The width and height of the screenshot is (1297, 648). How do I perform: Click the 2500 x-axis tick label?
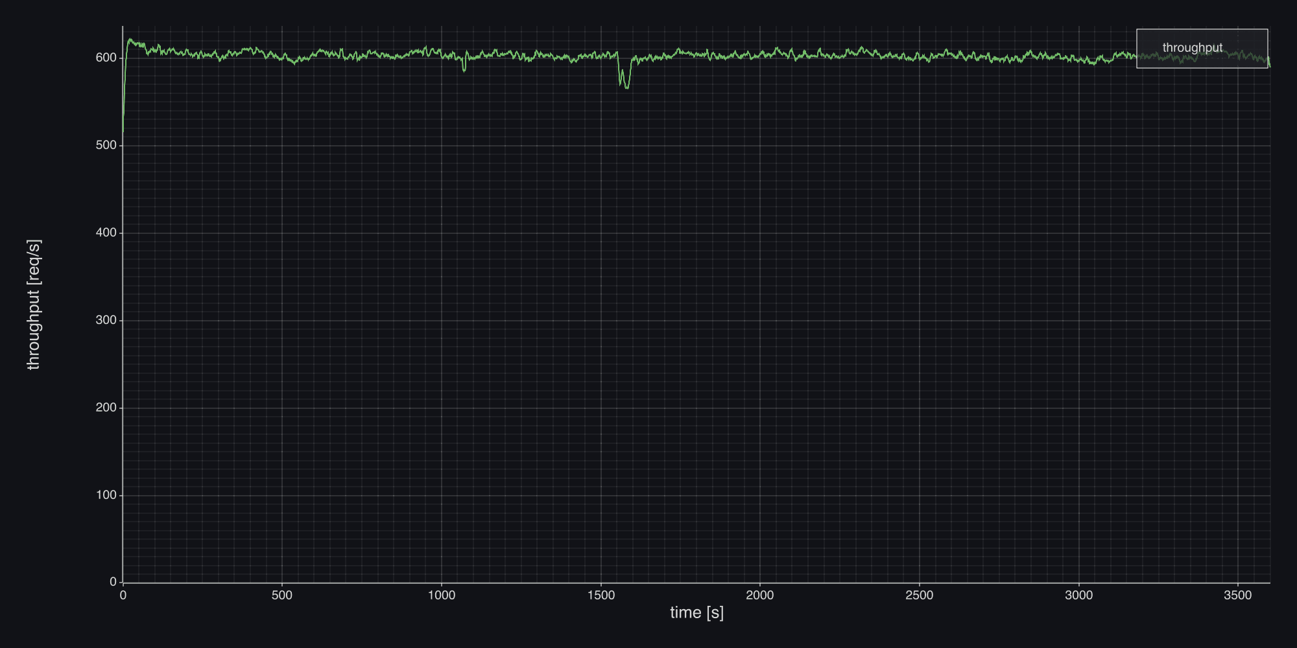pos(919,596)
